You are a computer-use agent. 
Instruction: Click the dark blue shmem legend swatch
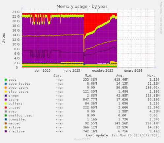click(6, 96)
